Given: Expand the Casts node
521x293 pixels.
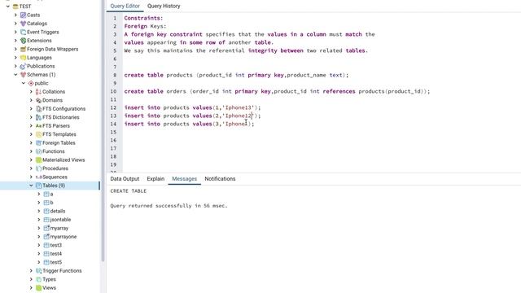Looking at the screenshot, I should pos(15,15).
